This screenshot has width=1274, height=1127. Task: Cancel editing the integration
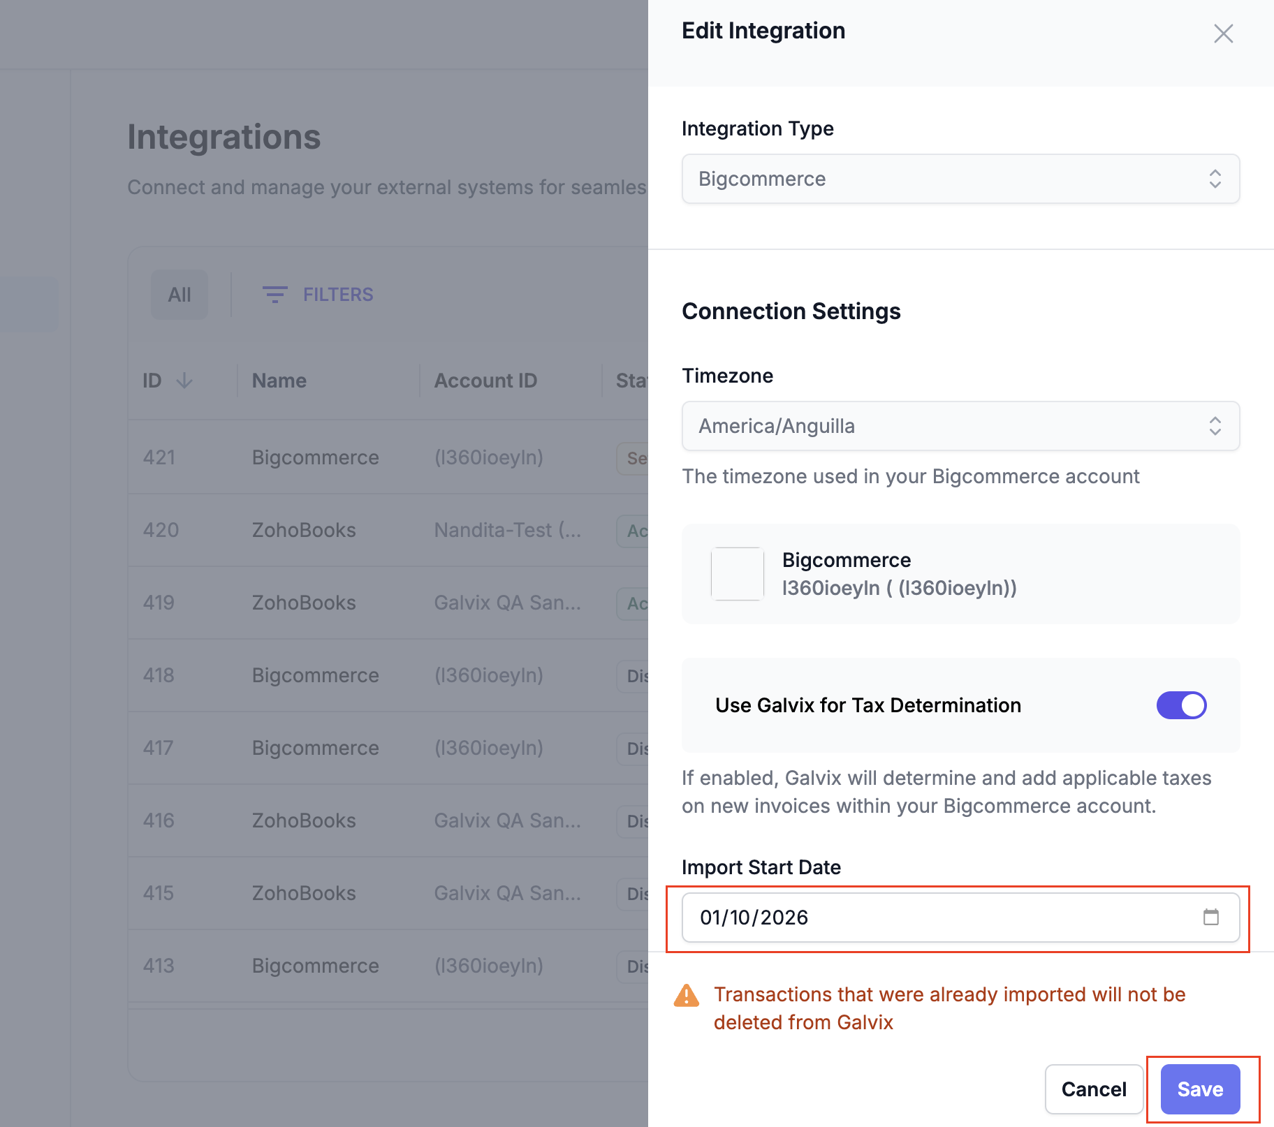(x=1094, y=1089)
